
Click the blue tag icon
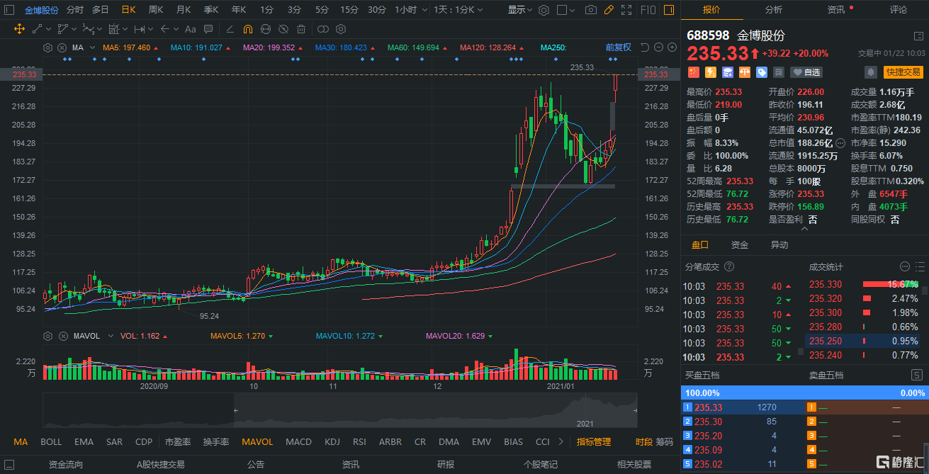click(x=762, y=72)
